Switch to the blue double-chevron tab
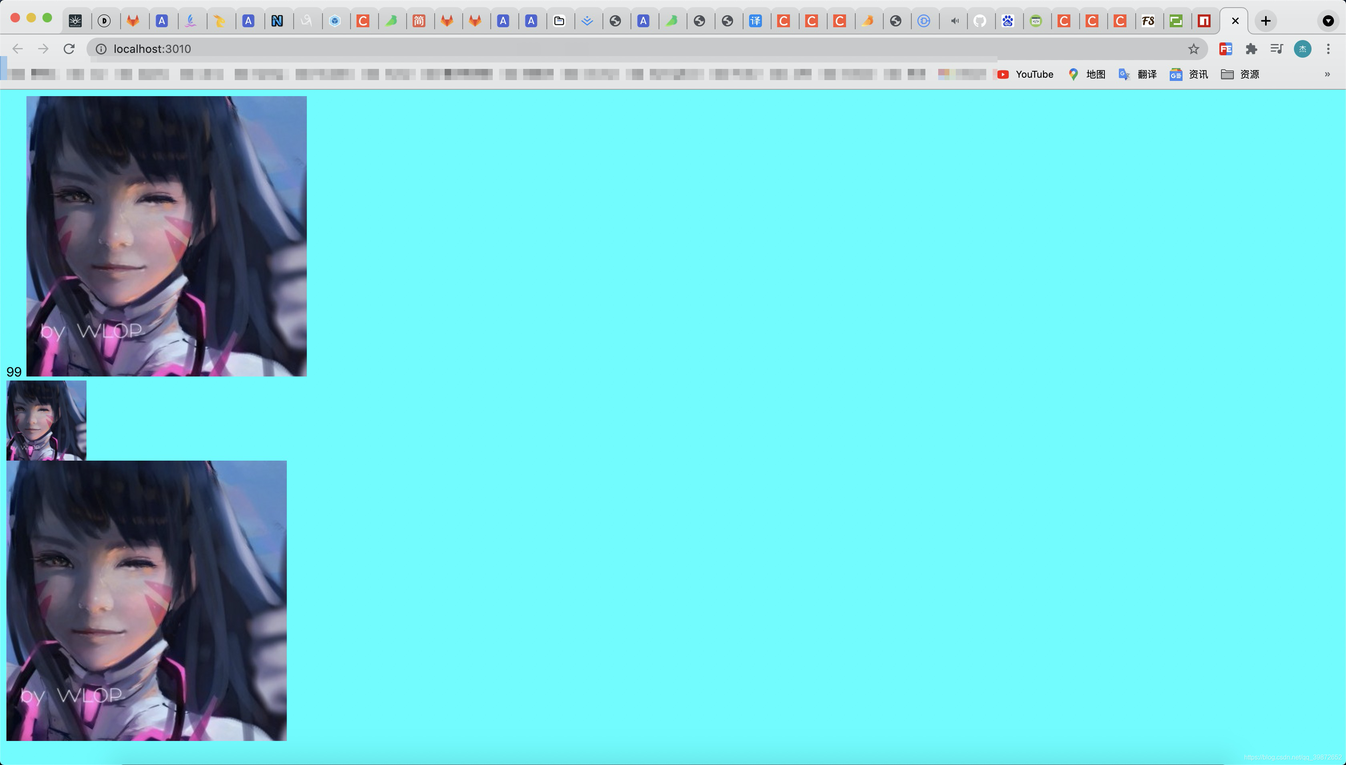This screenshot has height=765, width=1346. coord(587,21)
